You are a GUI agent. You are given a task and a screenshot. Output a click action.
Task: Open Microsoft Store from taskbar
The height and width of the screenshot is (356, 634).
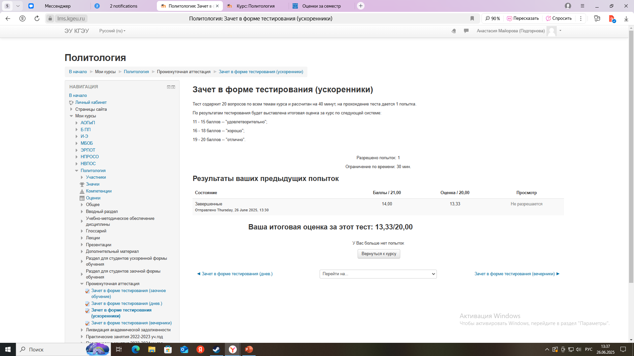click(168, 349)
